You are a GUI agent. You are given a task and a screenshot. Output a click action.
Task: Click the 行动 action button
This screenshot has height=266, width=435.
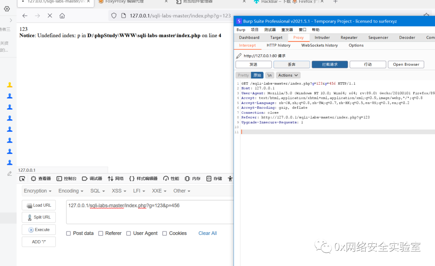click(368, 64)
